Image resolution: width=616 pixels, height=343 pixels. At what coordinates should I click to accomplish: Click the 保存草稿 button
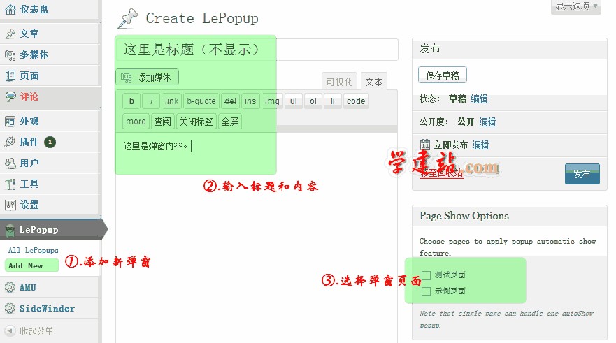pyautogui.click(x=443, y=75)
